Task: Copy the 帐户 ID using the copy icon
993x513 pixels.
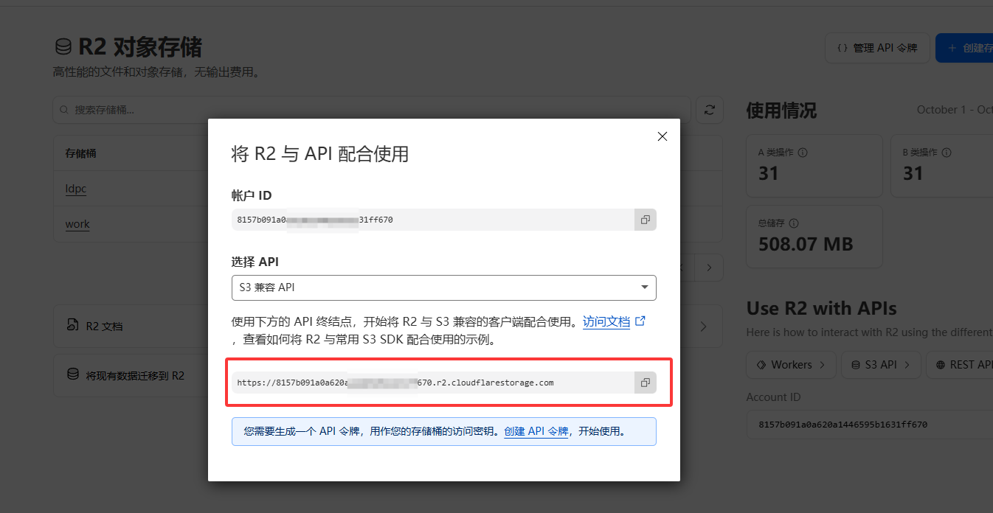Action: [645, 219]
